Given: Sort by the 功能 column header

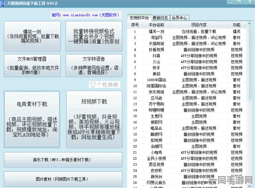Looking at the screenshot, I should [237, 25].
